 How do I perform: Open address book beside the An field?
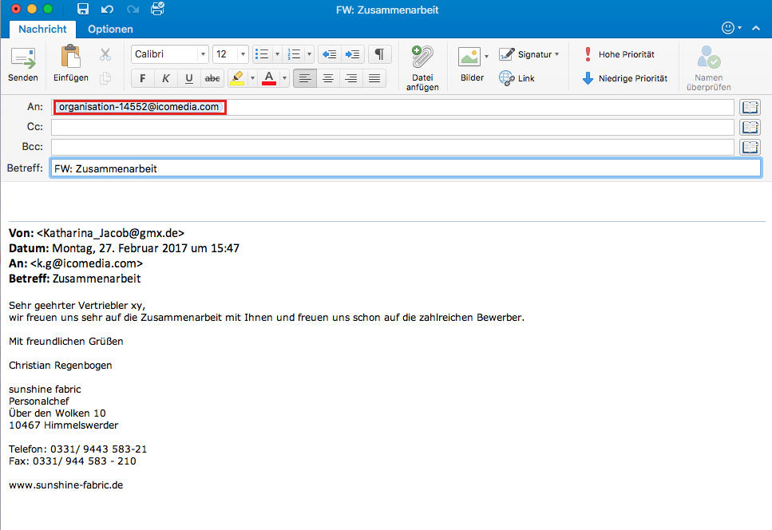(750, 107)
